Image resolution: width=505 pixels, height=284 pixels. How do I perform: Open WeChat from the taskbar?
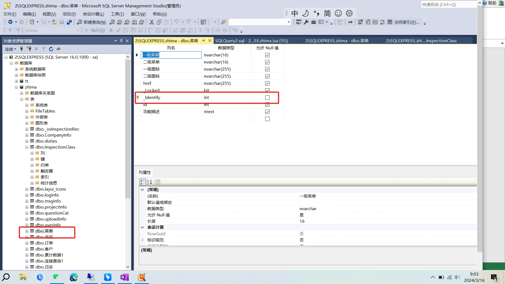click(56, 277)
